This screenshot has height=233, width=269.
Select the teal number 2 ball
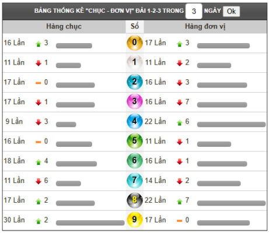tap(135, 82)
